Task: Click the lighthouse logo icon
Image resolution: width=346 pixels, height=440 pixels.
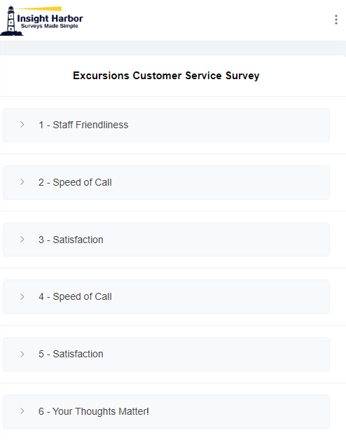Action: [11, 21]
